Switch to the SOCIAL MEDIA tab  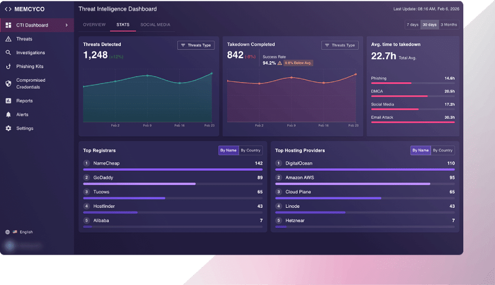[155, 25]
